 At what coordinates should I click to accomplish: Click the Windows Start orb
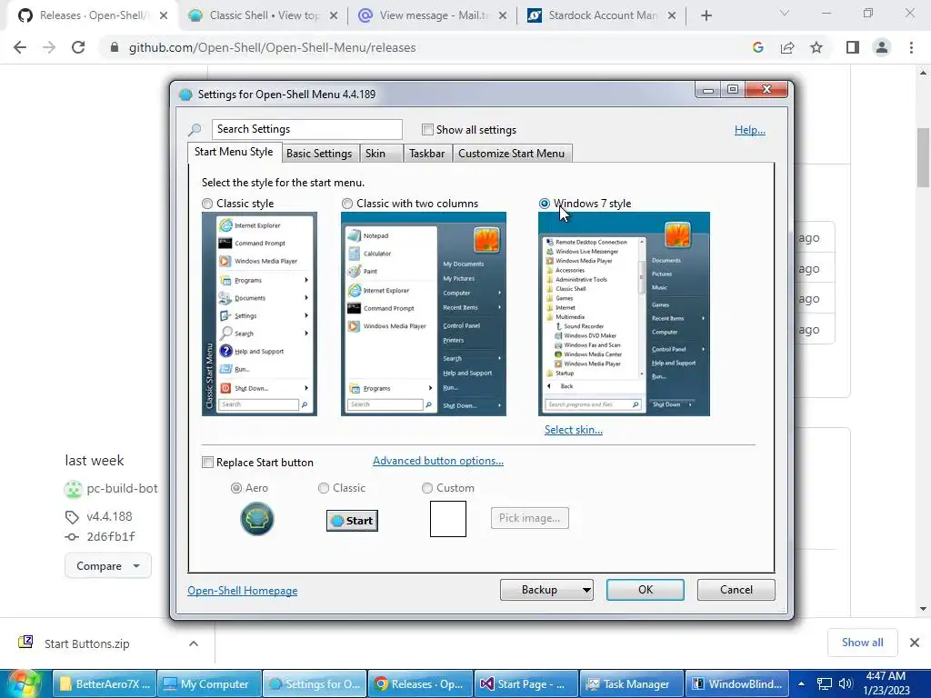click(x=23, y=683)
